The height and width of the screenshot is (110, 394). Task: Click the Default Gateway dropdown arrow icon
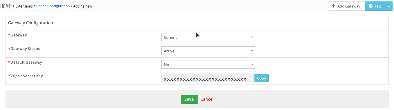(252, 65)
